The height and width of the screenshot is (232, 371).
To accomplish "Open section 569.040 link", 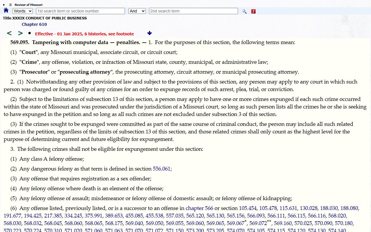I will [x=134, y=223].
